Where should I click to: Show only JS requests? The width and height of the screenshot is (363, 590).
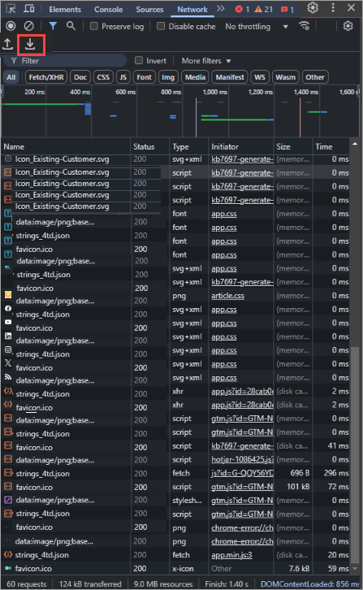tap(123, 77)
